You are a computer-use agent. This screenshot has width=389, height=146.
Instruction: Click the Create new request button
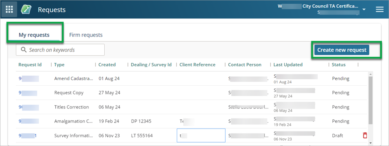(342, 50)
